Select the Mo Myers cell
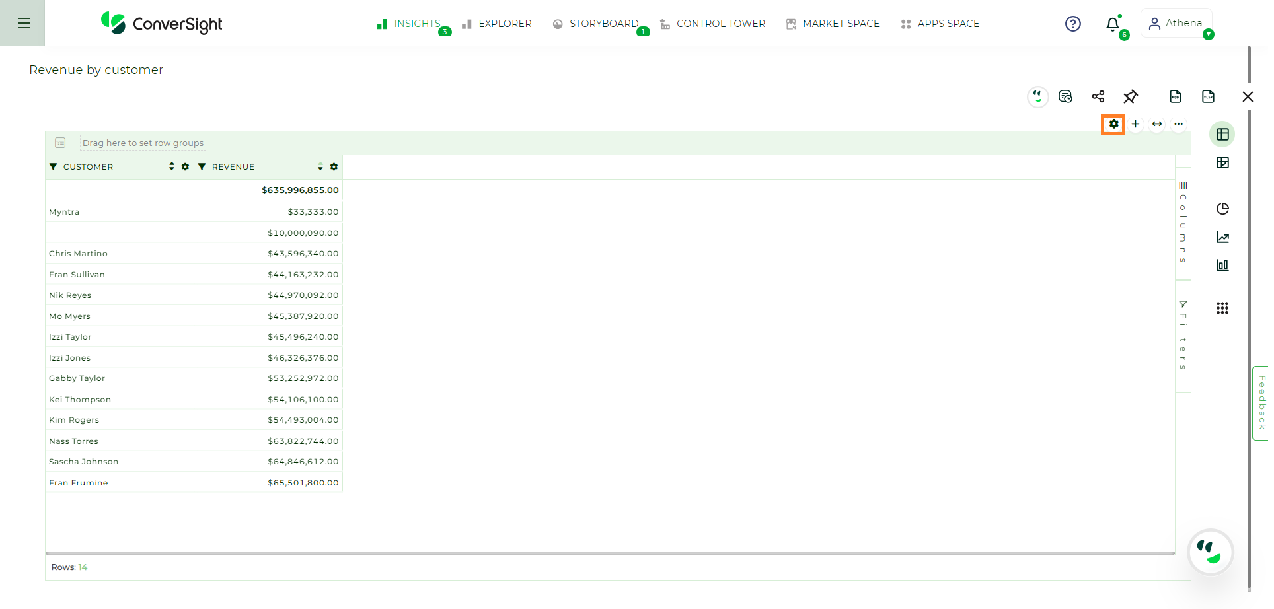Image resolution: width=1274 pixels, height=609 pixels. click(x=120, y=316)
